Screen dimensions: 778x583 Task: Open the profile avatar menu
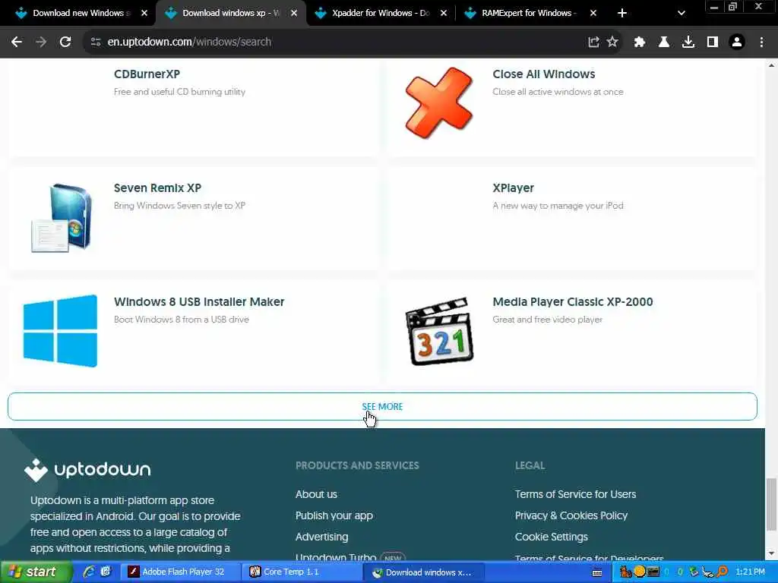(x=737, y=43)
